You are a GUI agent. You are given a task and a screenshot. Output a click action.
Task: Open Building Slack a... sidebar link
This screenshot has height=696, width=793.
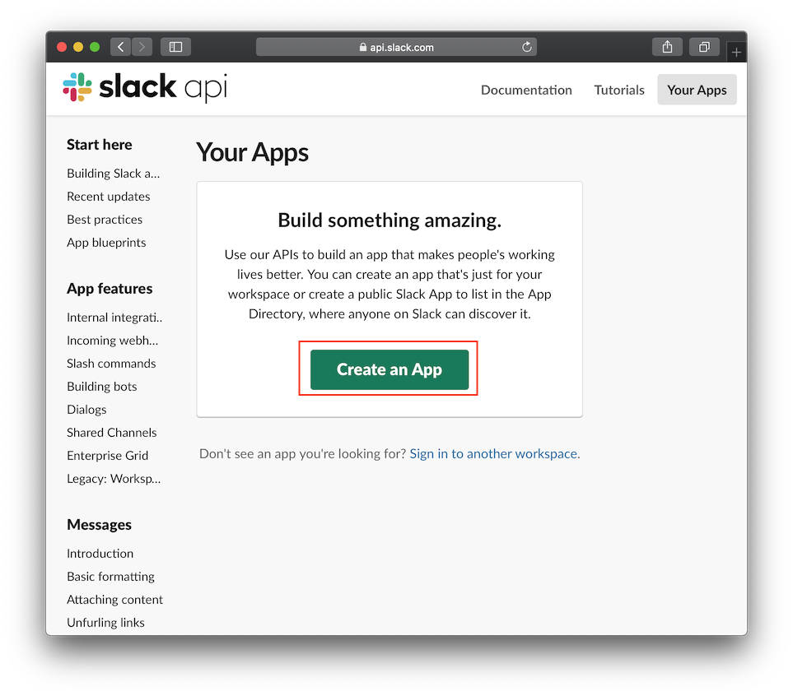tap(114, 174)
